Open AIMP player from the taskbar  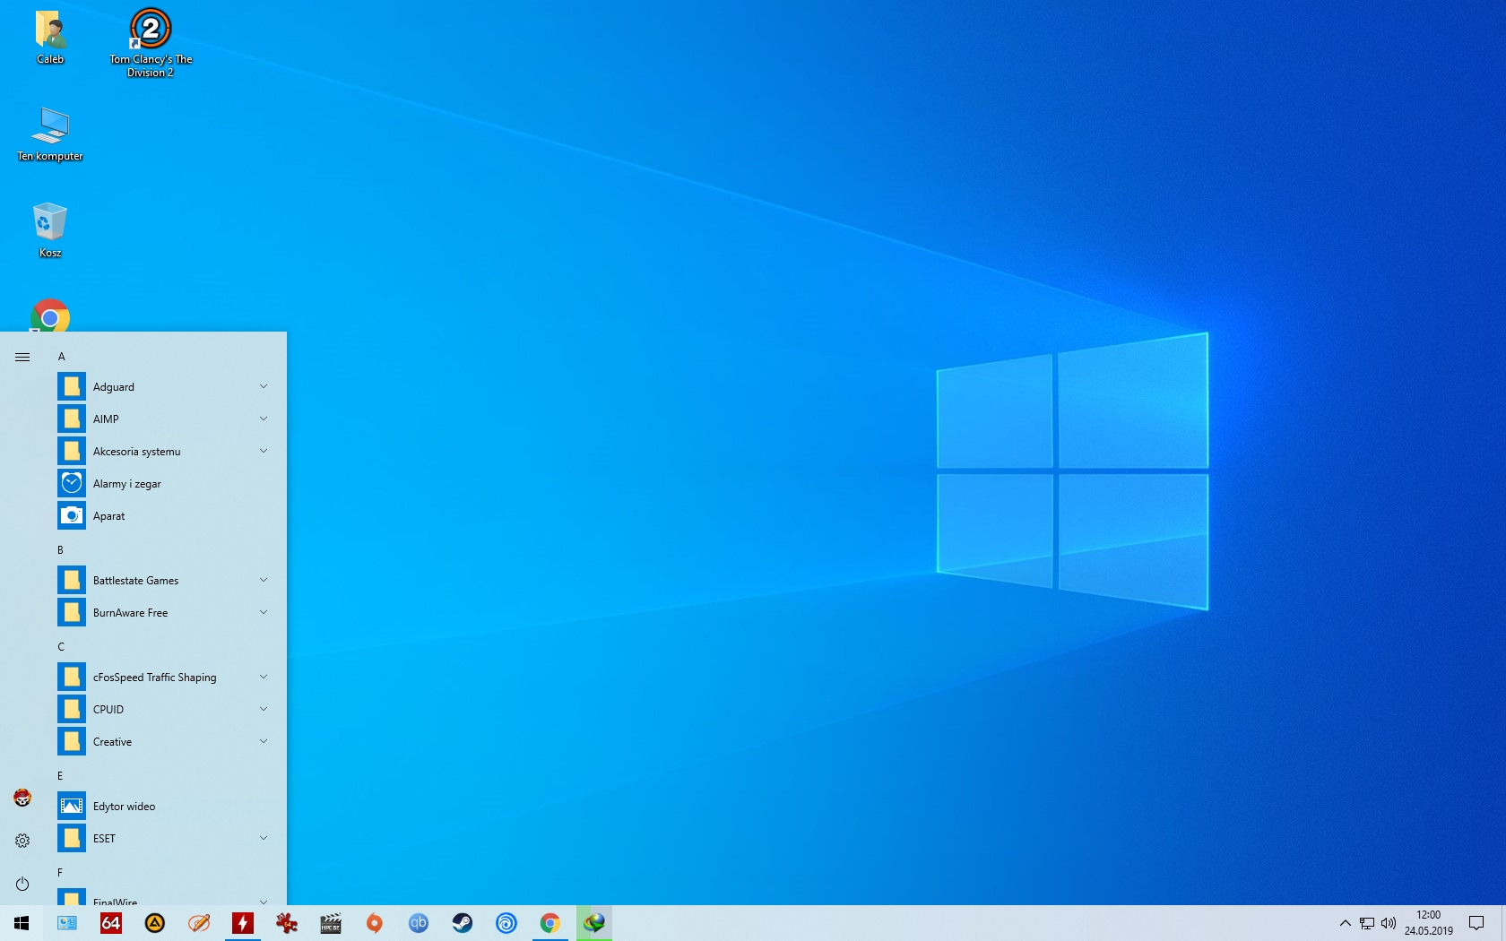[155, 923]
